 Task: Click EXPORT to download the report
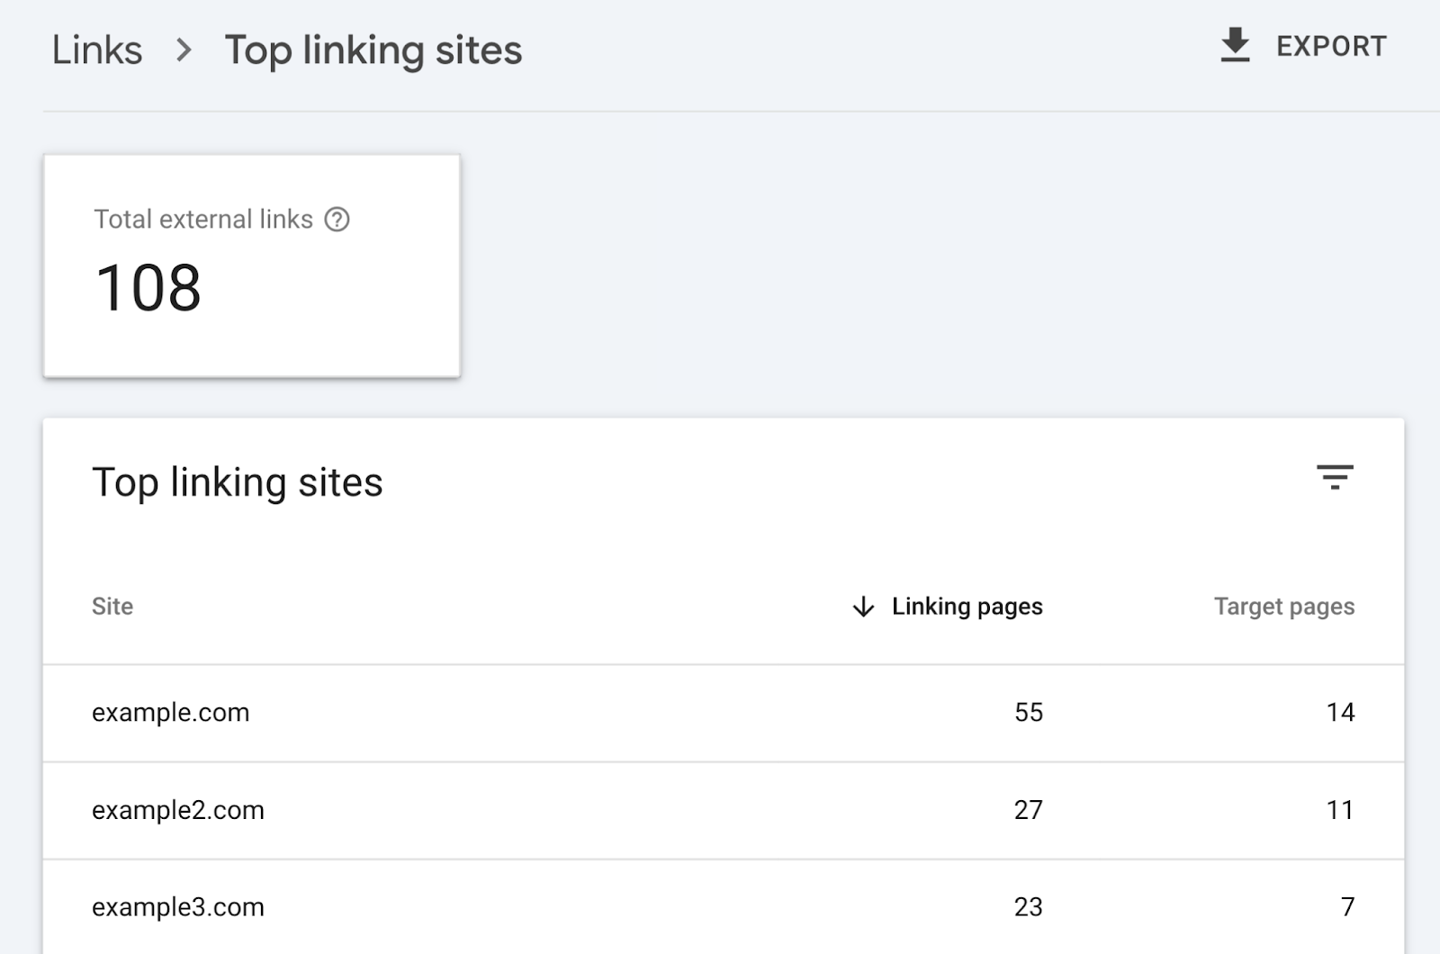point(1330,46)
